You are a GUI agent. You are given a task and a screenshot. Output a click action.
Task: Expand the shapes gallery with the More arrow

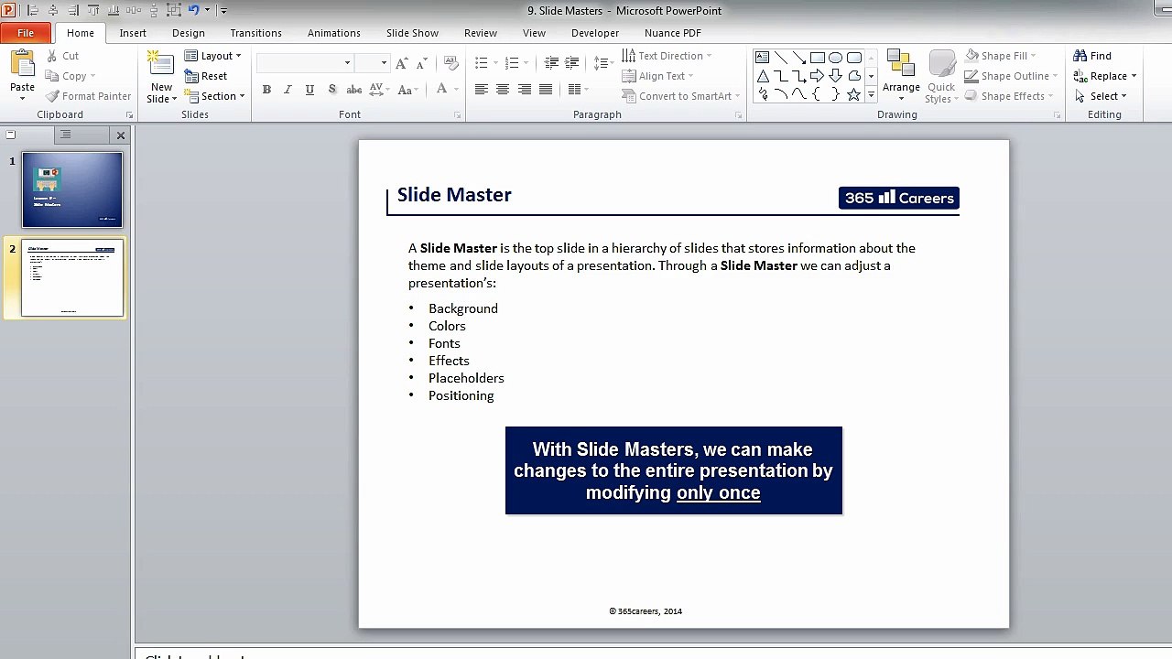(871, 95)
